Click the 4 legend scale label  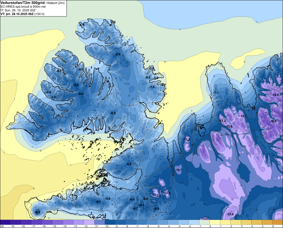coord(252,226)
